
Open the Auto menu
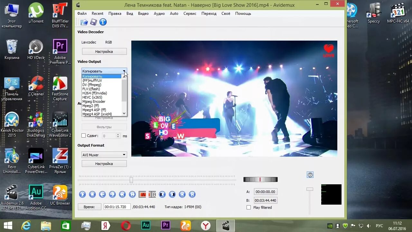174,14
